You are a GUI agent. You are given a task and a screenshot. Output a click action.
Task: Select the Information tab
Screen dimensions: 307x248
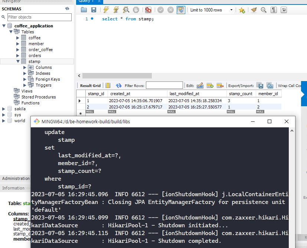coord(13,188)
